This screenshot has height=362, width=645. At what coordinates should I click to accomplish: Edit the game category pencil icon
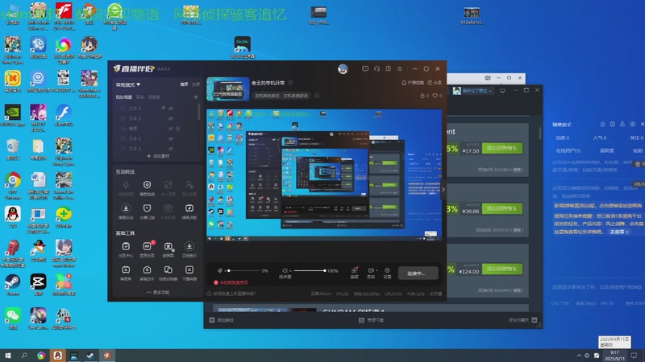(x=317, y=96)
